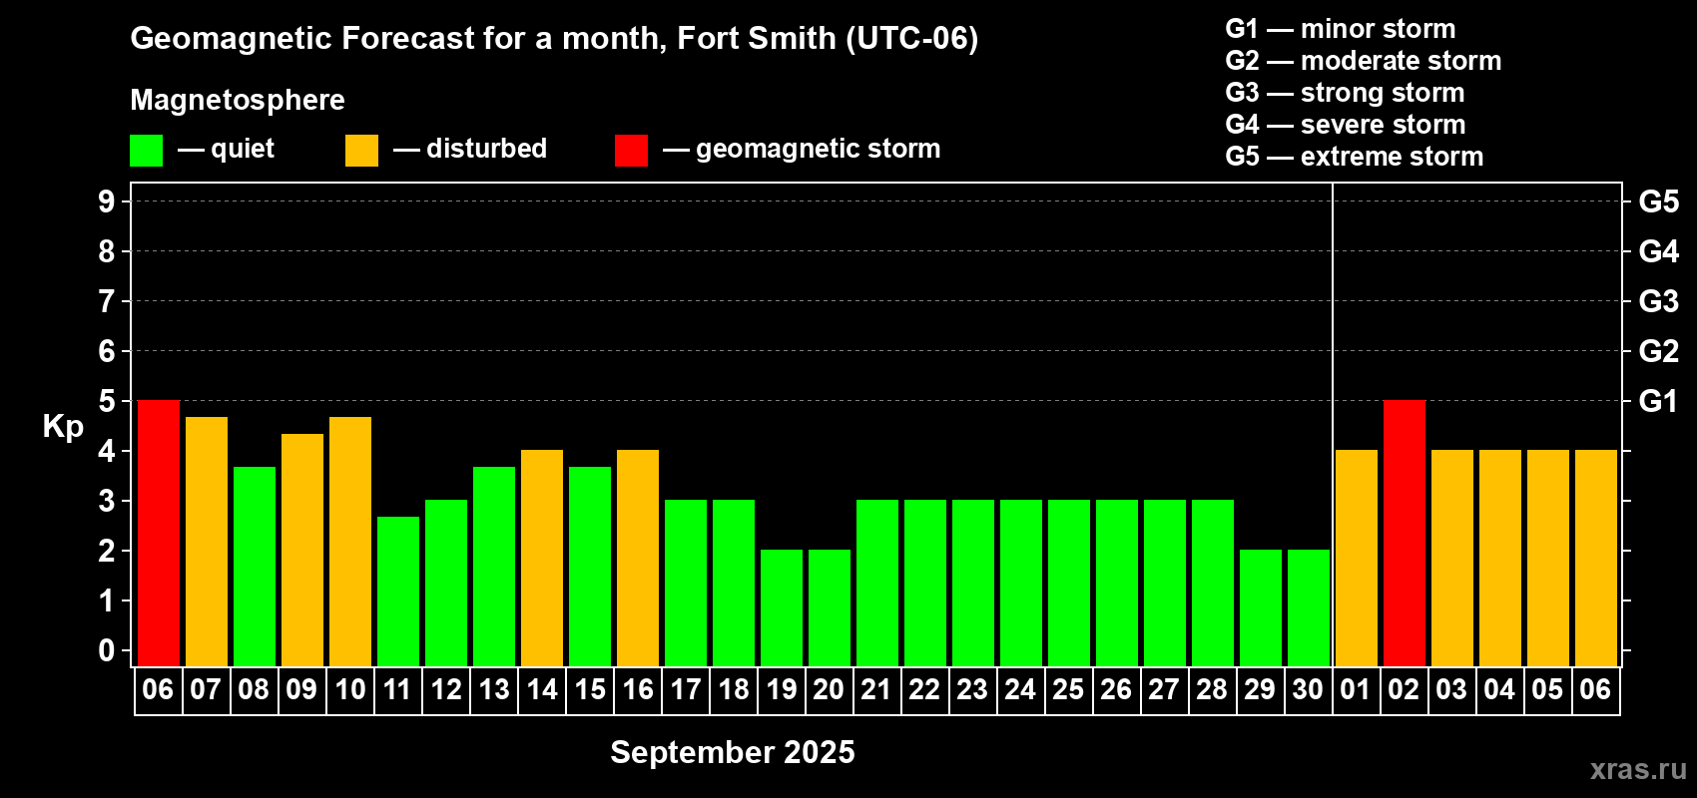Select the green bar above date 28

[1213, 584]
